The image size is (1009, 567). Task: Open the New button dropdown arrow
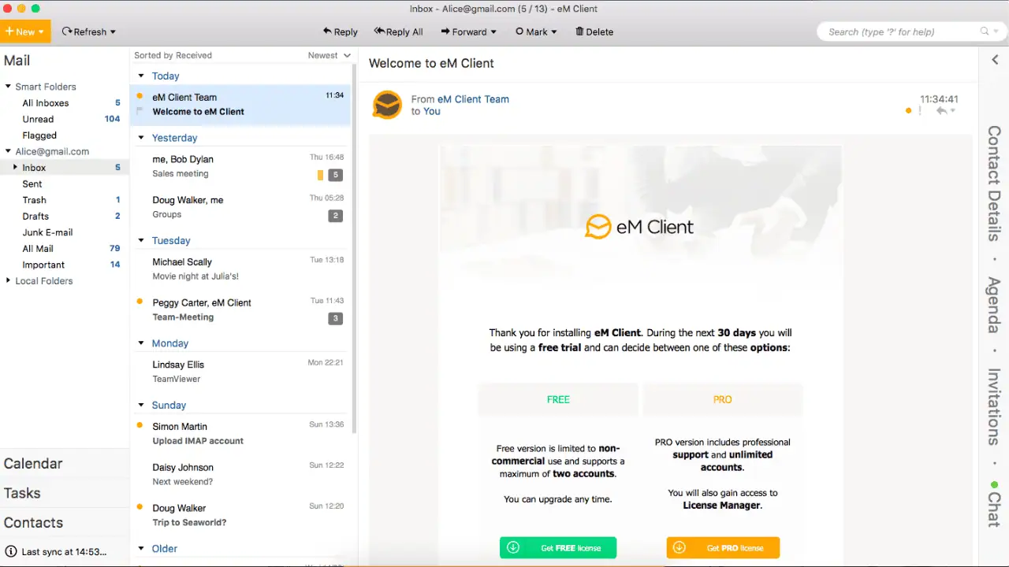tap(41, 32)
